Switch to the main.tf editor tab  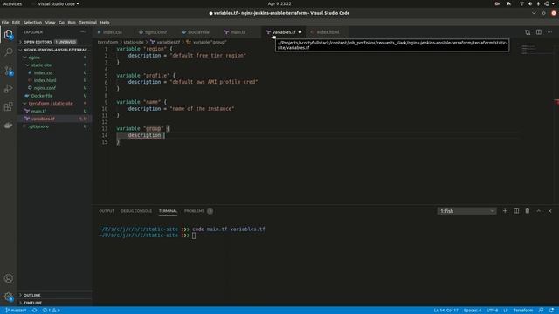238,32
